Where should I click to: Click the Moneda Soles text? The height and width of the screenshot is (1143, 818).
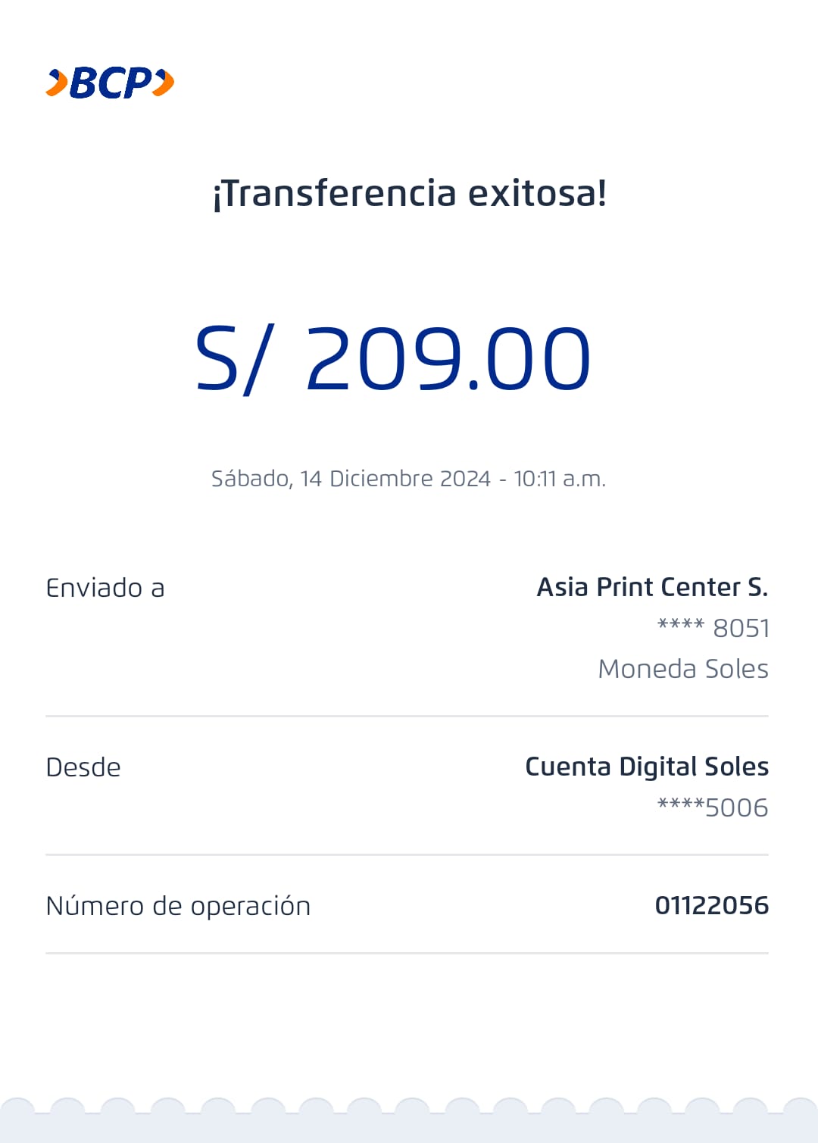coord(682,669)
